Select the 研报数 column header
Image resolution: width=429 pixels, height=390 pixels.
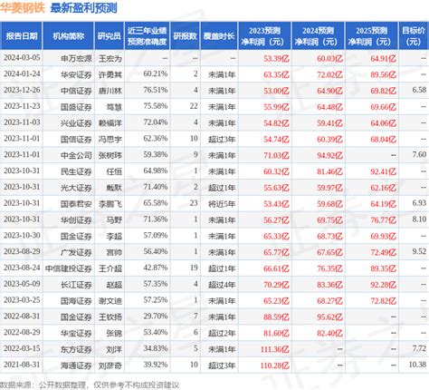185,36
